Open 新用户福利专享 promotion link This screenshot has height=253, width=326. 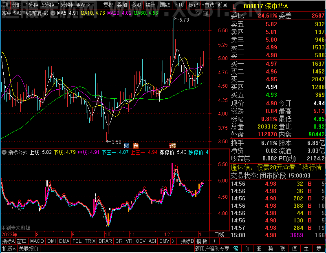tap(212, 249)
